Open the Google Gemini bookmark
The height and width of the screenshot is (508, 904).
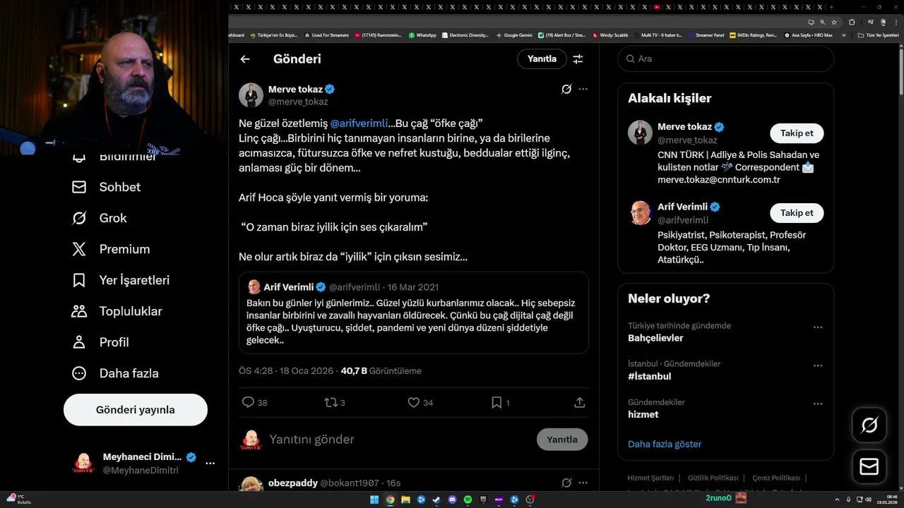514,35
